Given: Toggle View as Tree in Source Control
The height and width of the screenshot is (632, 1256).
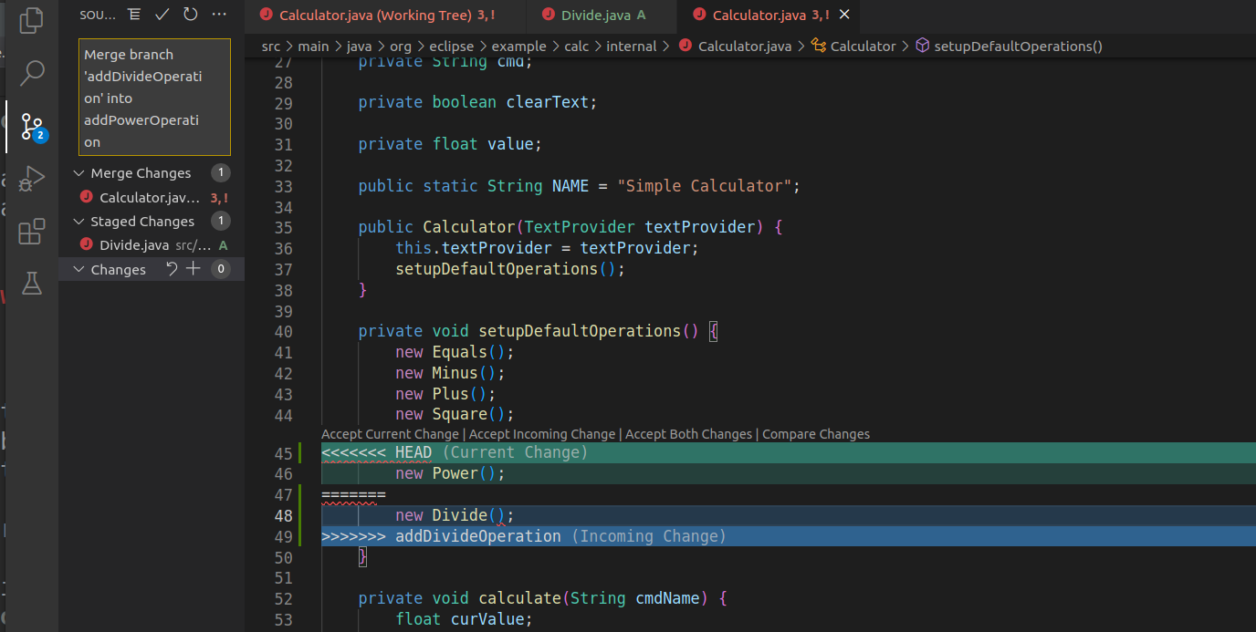Looking at the screenshot, I should 132,14.
